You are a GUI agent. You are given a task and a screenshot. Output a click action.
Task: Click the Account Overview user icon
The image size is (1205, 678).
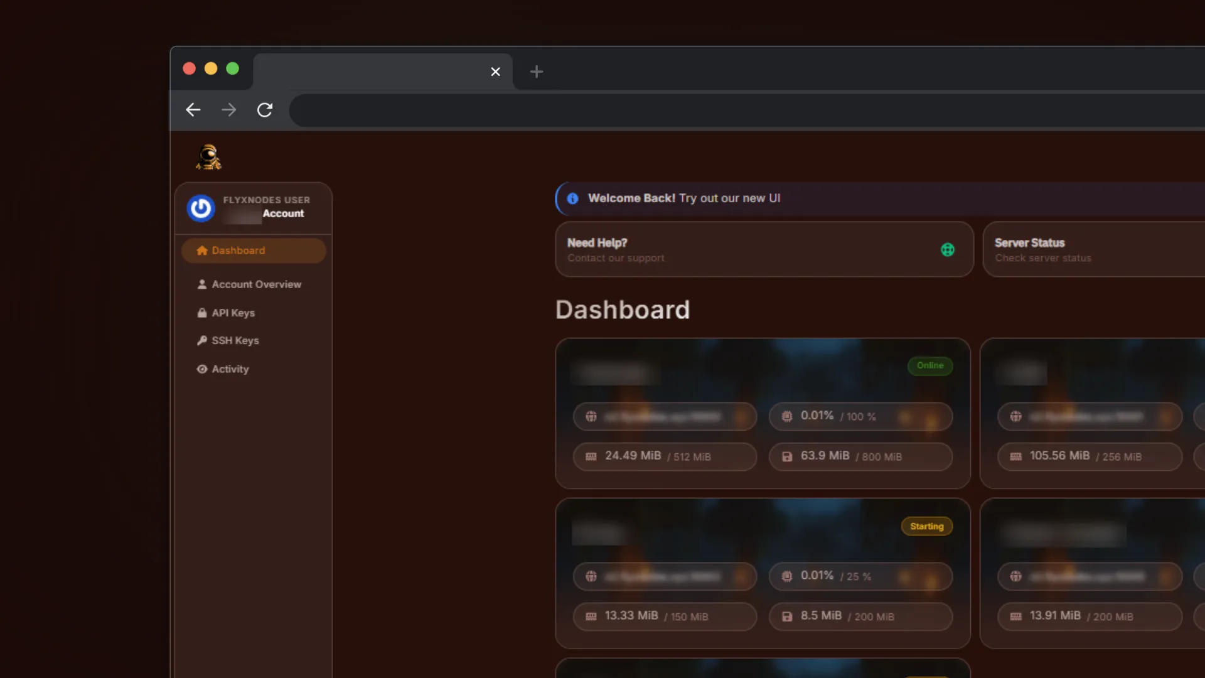tap(201, 284)
